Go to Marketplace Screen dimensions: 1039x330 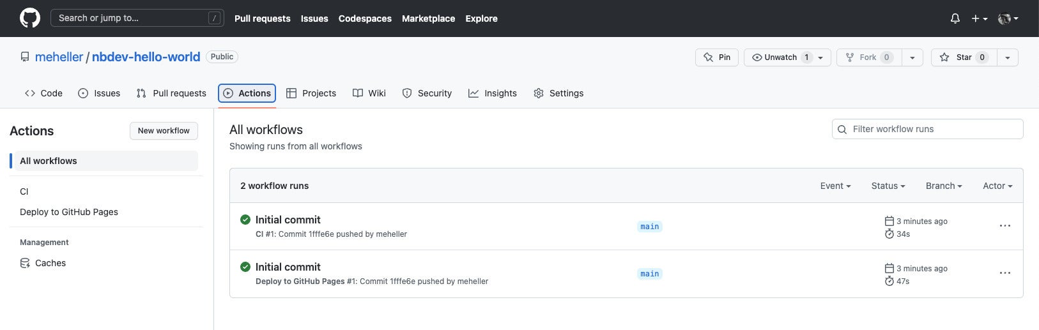pos(428,19)
